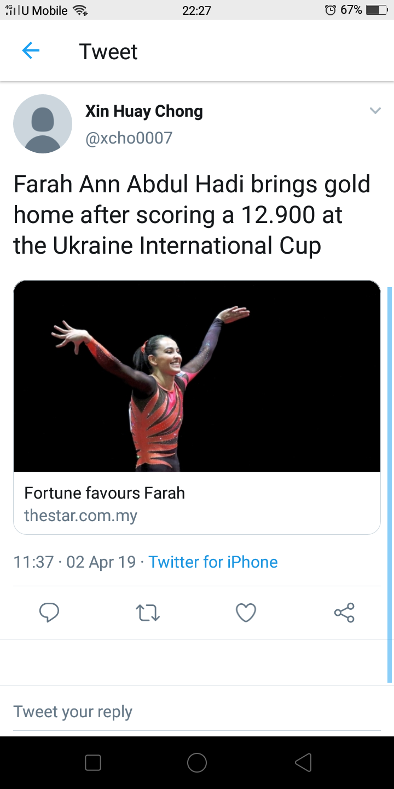Image resolution: width=394 pixels, height=789 pixels.
Task: Tap the back arrow icon
Action: [x=31, y=51]
